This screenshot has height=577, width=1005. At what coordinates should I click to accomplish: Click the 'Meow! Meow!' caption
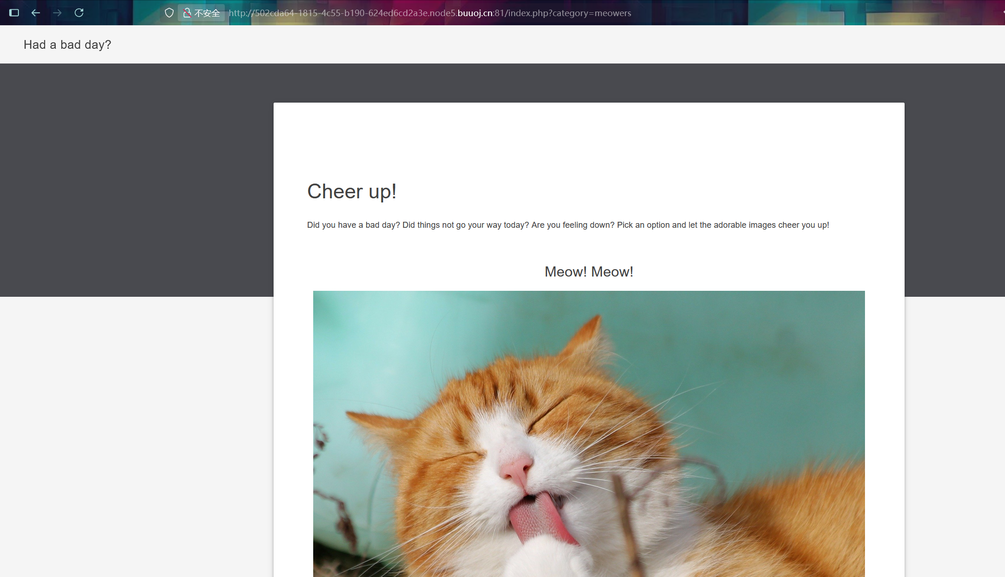(x=589, y=272)
